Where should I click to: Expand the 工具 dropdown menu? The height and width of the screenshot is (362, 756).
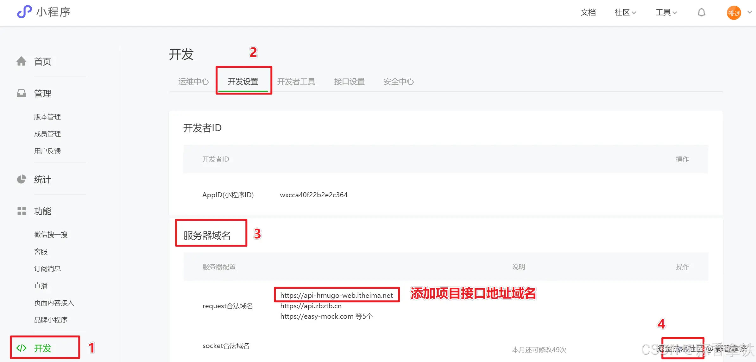point(666,12)
